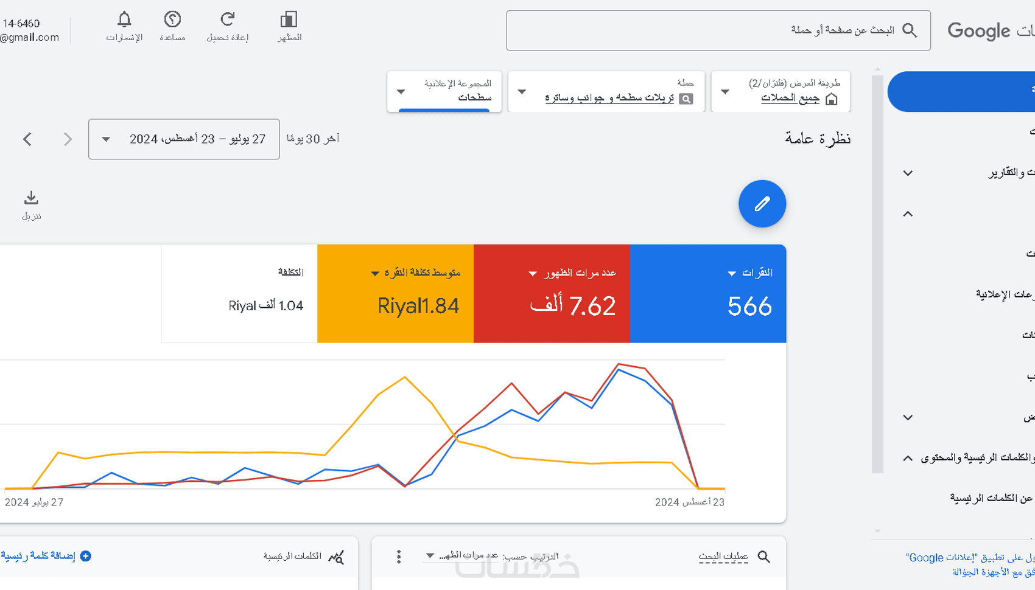Open the ad group (سطحات) dropdown
1035x590 pixels.
pyautogui.click(x=444, y=92)
